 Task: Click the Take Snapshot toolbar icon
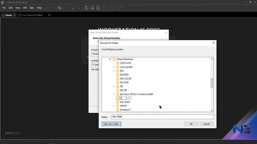[x=67, y=8]
